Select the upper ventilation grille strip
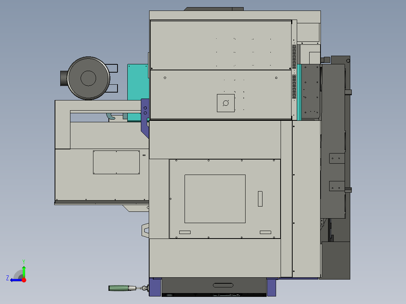The width and height of the screenshot is (406, 304). tap(294, 57)
